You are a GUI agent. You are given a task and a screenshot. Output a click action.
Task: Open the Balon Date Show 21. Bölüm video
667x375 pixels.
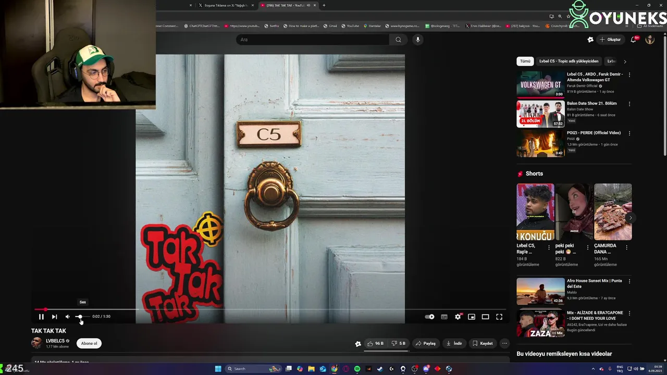(540, 114)
